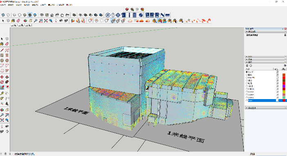The image size is (287, 156).
Task: Click highlighted Shaded With Textures style
Action: [30, 15]
